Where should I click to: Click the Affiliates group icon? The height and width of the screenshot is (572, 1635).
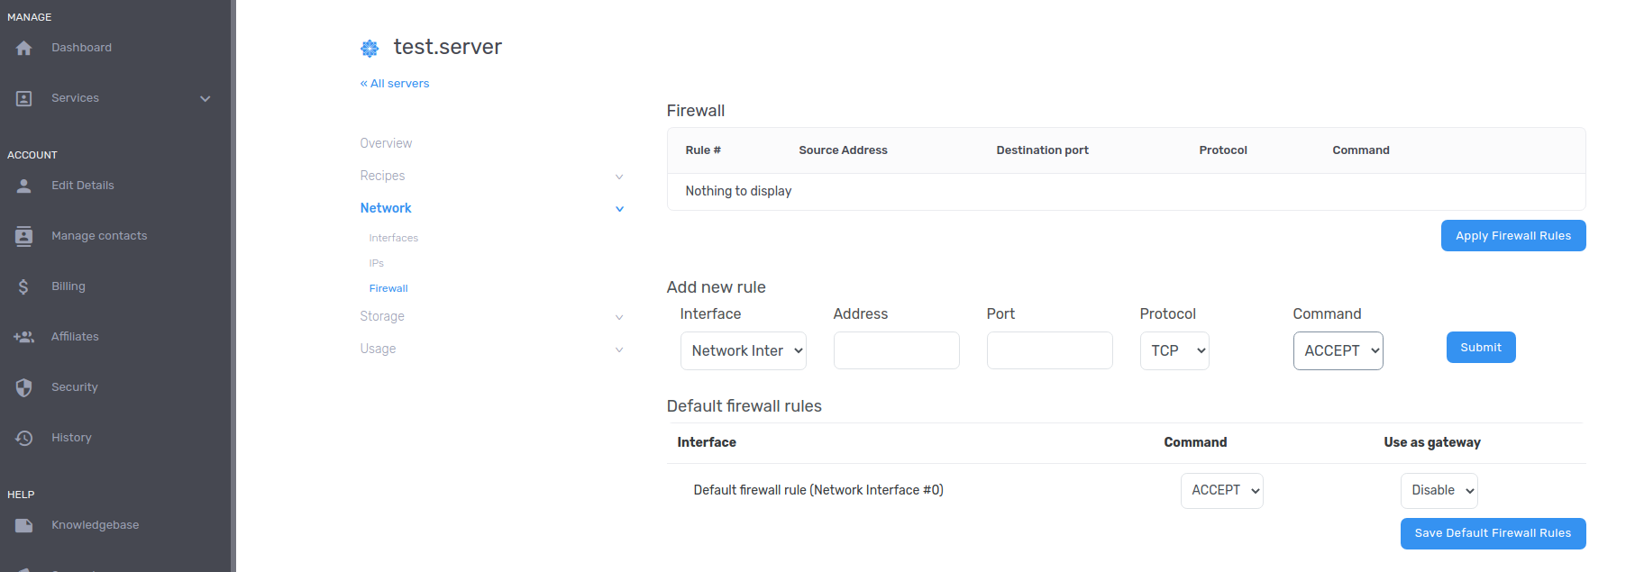(24, 337)
